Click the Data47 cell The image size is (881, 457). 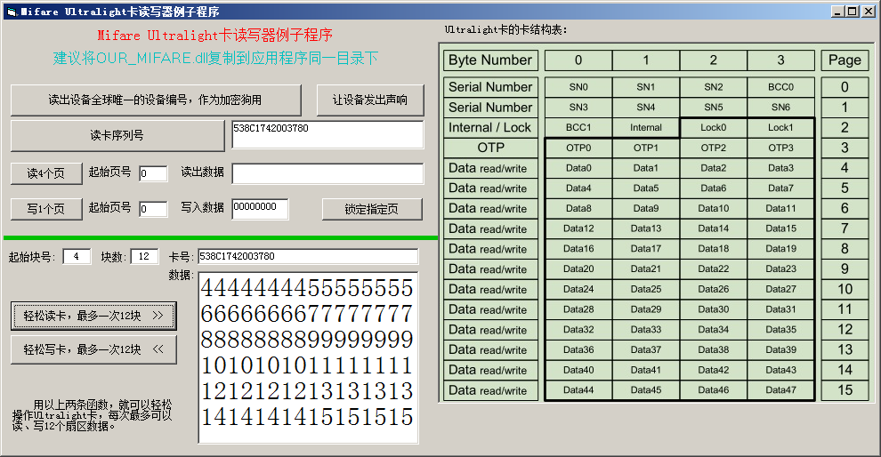tap(781, 390)
